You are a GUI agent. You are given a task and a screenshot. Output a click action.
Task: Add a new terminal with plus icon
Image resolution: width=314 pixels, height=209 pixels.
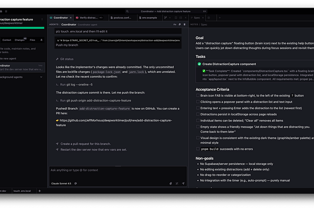(39, 191)
